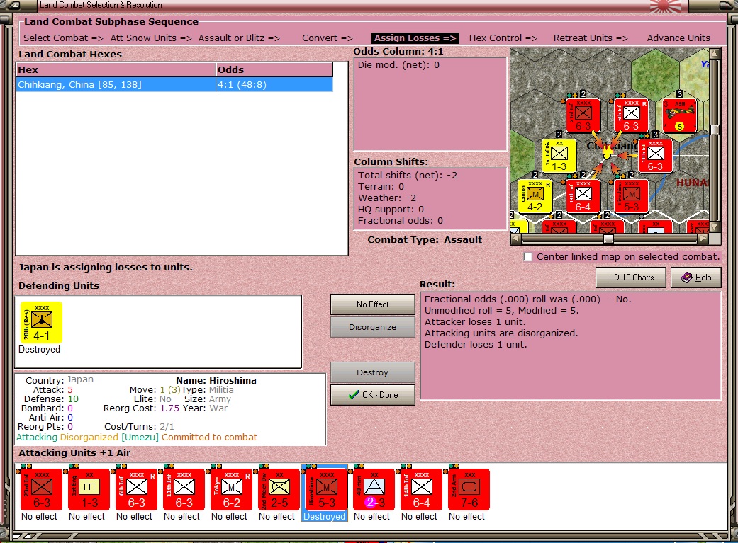This screenshot has height=543, width=738.
Task: Click the 'Die mod. (net): 0' line
Action: coord(398,65)
